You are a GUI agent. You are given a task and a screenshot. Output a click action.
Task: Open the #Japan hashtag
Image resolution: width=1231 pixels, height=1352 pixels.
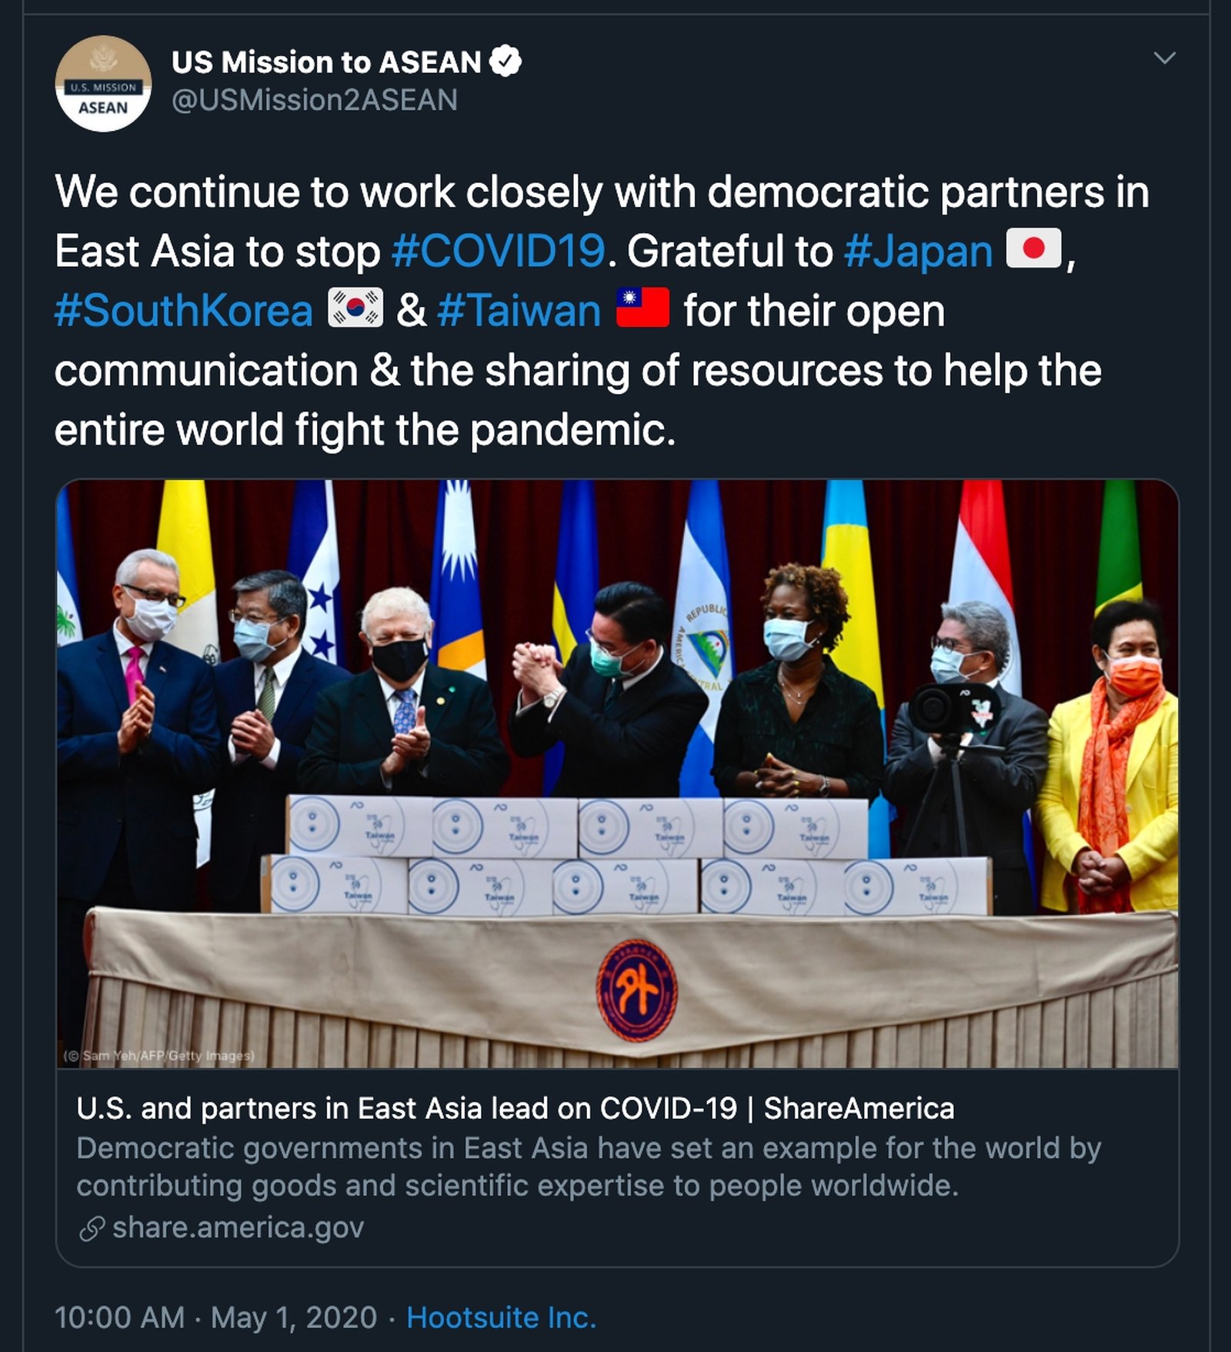pos(919,251)
